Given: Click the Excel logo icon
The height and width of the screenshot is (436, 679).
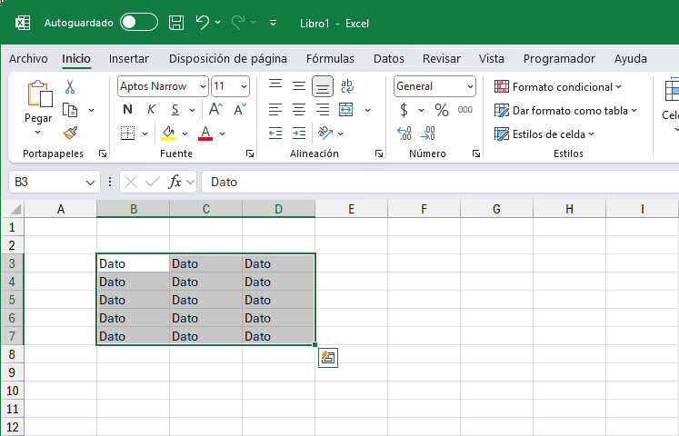Looking at the screenshot, I should point(23,23).
